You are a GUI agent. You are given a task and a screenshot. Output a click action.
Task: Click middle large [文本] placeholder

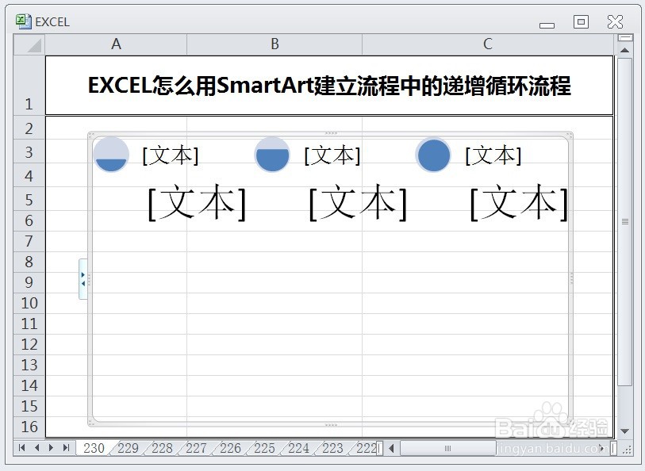[x=359, y=203]
